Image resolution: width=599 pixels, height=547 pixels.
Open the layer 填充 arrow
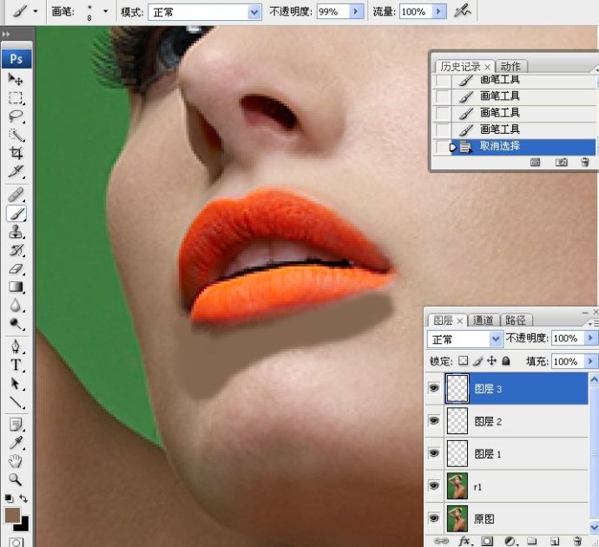[590, 361]
